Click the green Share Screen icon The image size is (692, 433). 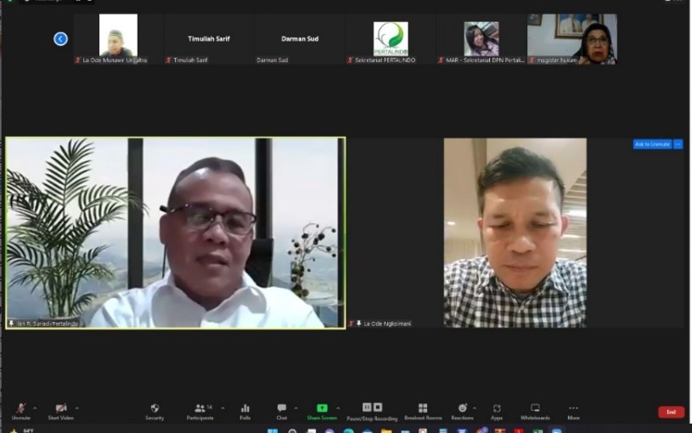tap(322, 408)
